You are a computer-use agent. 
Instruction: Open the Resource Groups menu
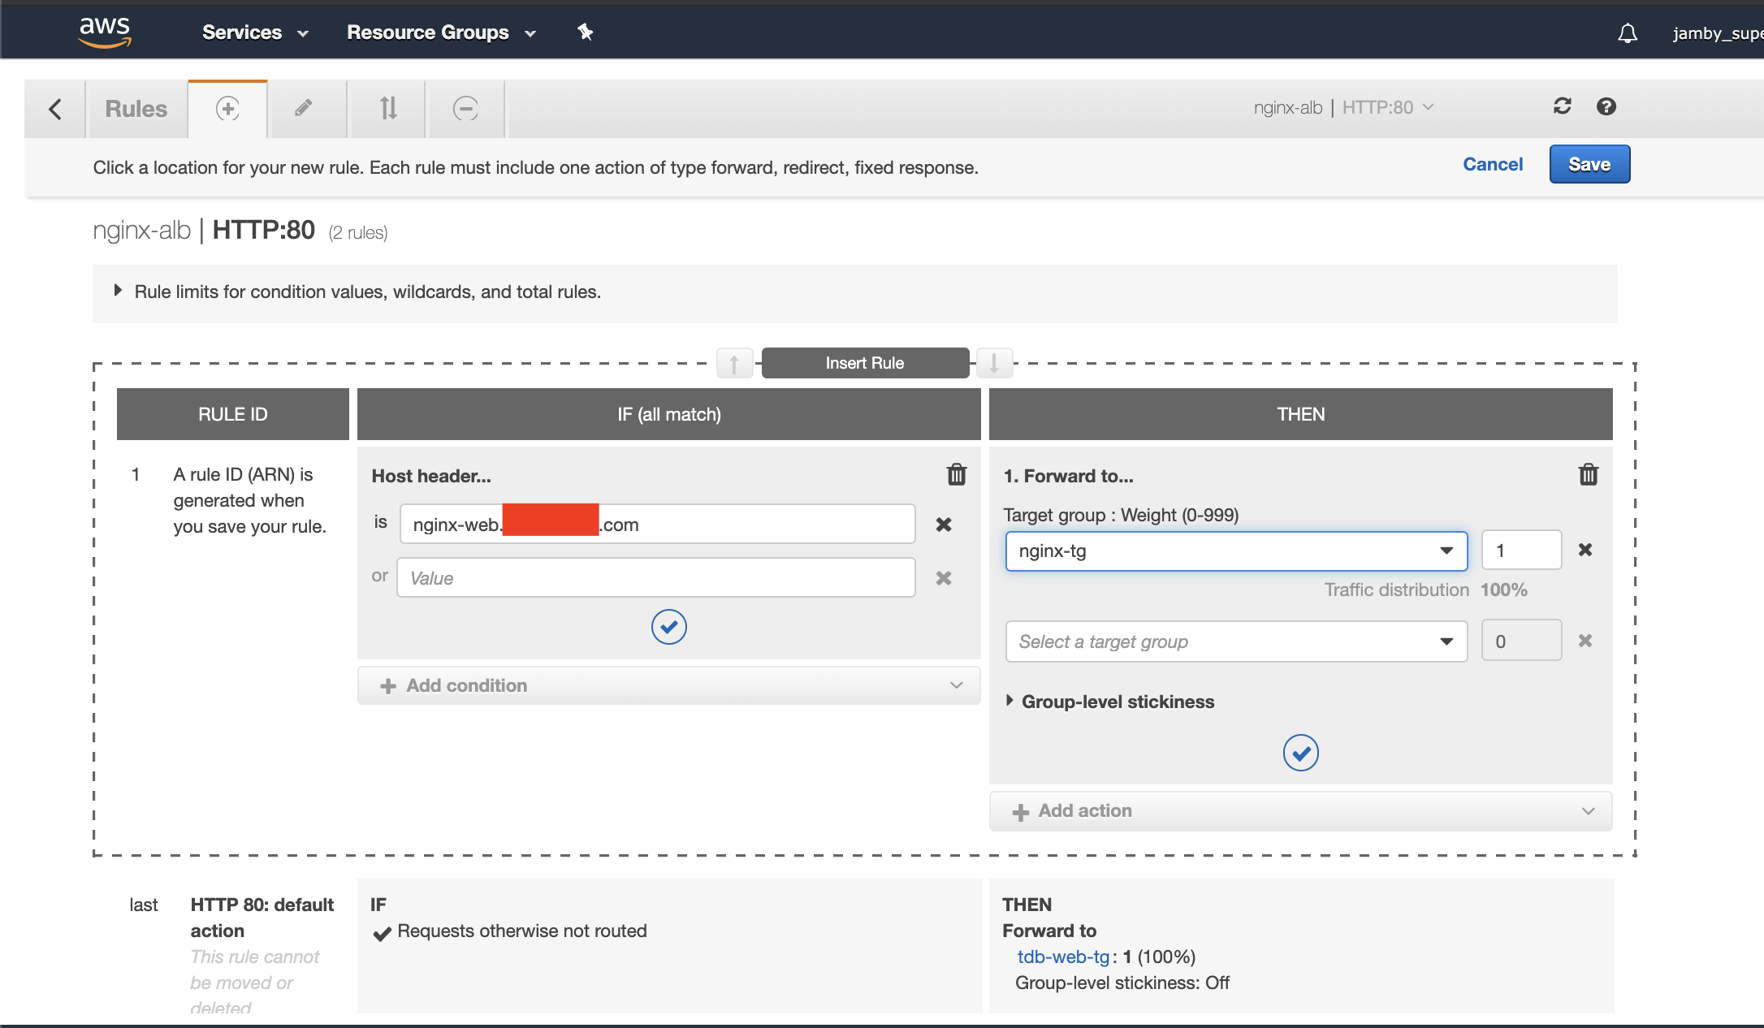[x=441, y=32]
